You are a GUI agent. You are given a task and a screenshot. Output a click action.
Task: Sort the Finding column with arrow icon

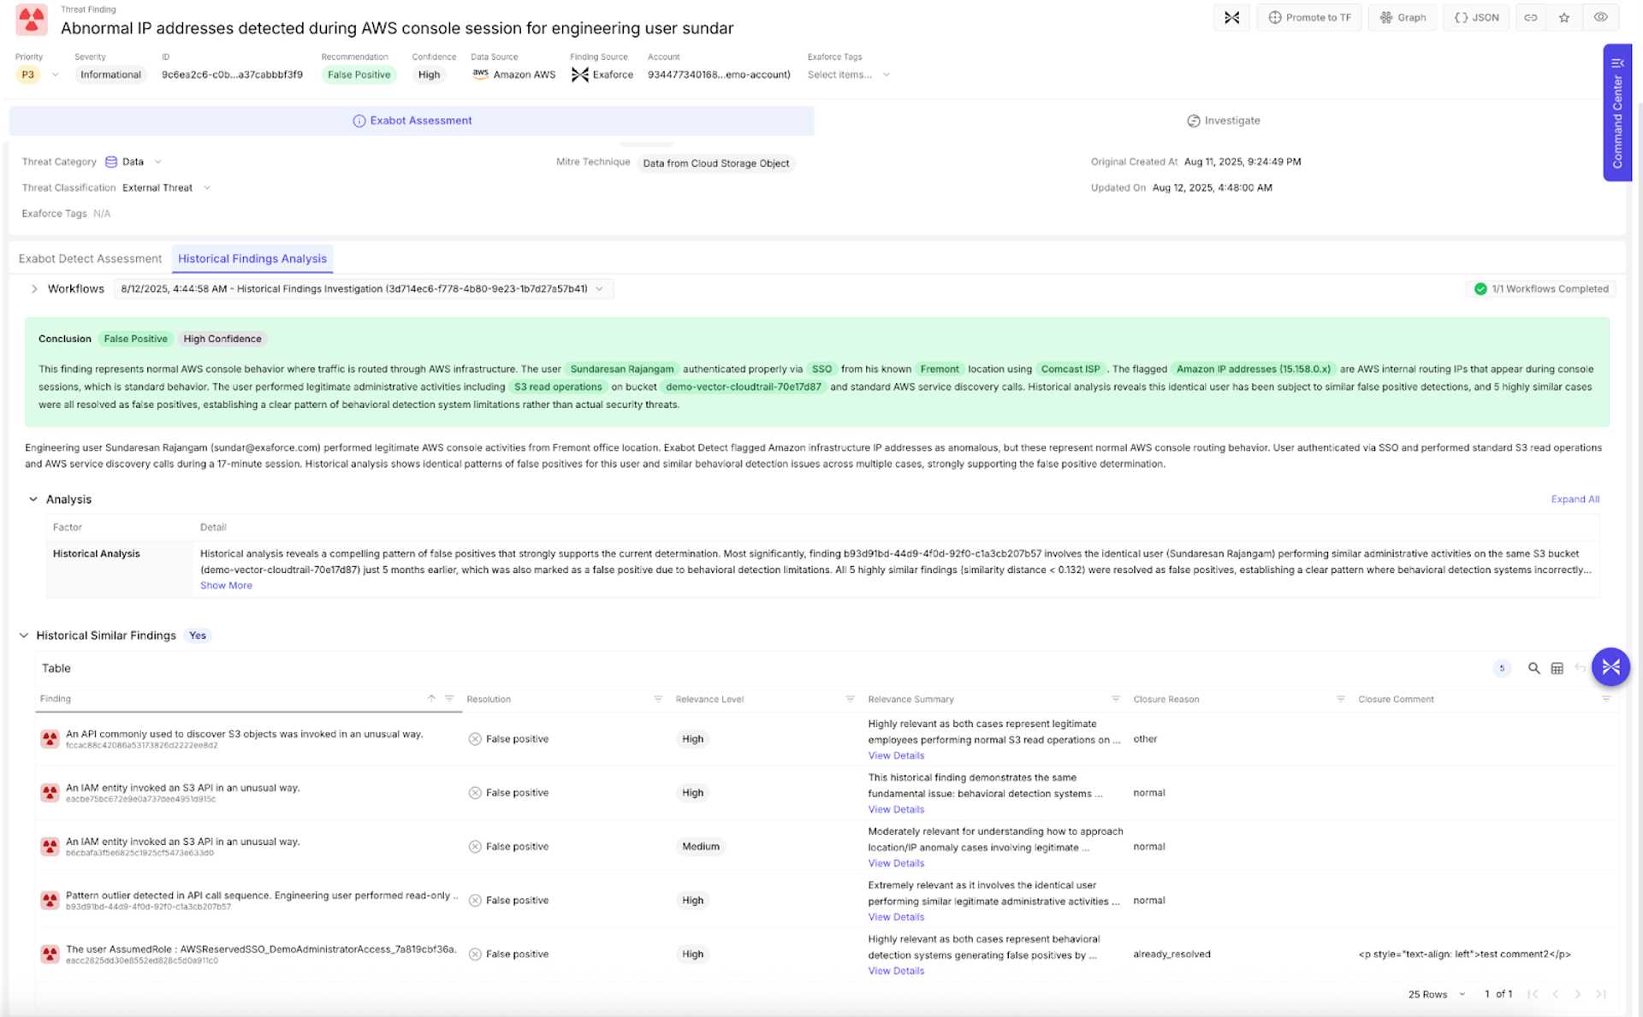(431, 699)
